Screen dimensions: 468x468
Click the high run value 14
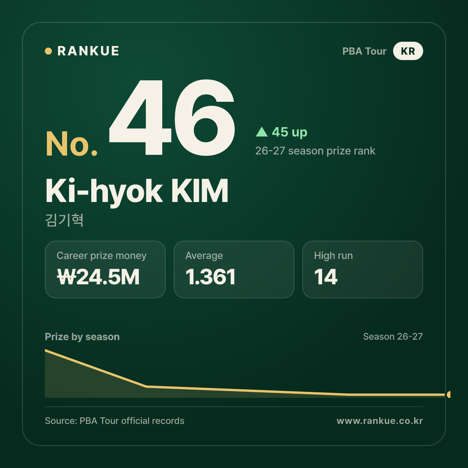tap(326, 277)
